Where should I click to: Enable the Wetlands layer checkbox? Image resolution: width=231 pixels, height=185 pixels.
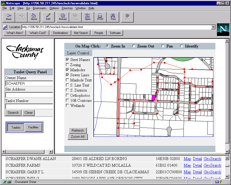coord(67,106)
